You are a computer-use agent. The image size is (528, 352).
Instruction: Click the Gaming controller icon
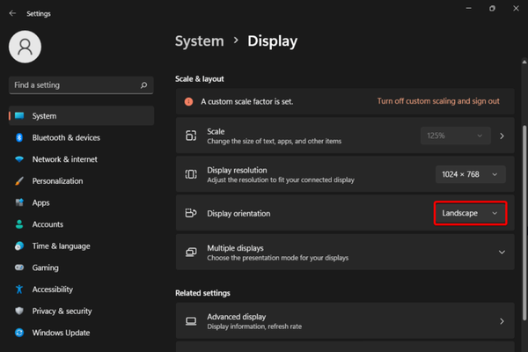point(19,268)
